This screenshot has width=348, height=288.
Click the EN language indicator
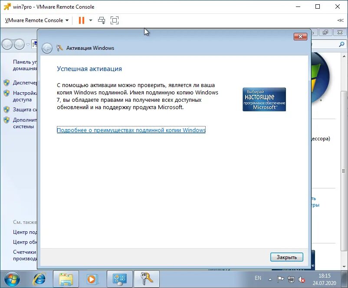coord(258,278)
